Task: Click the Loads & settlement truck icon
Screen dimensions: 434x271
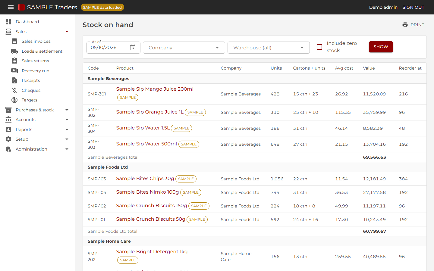Action: click(x=14, y=51)
